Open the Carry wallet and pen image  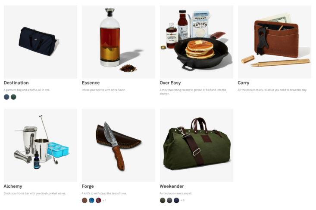pyautogui.click(x=275, y=42)
